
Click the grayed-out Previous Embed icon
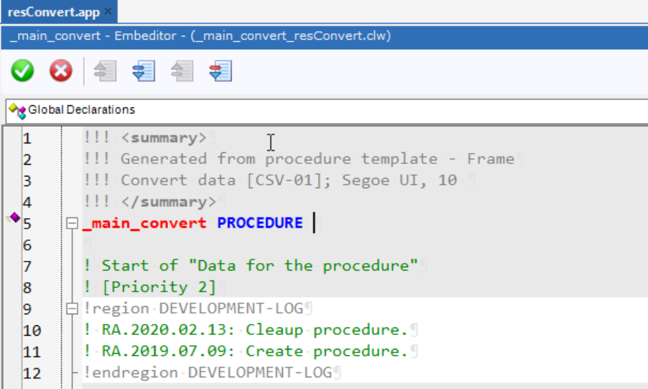click(x=105, y=71)
